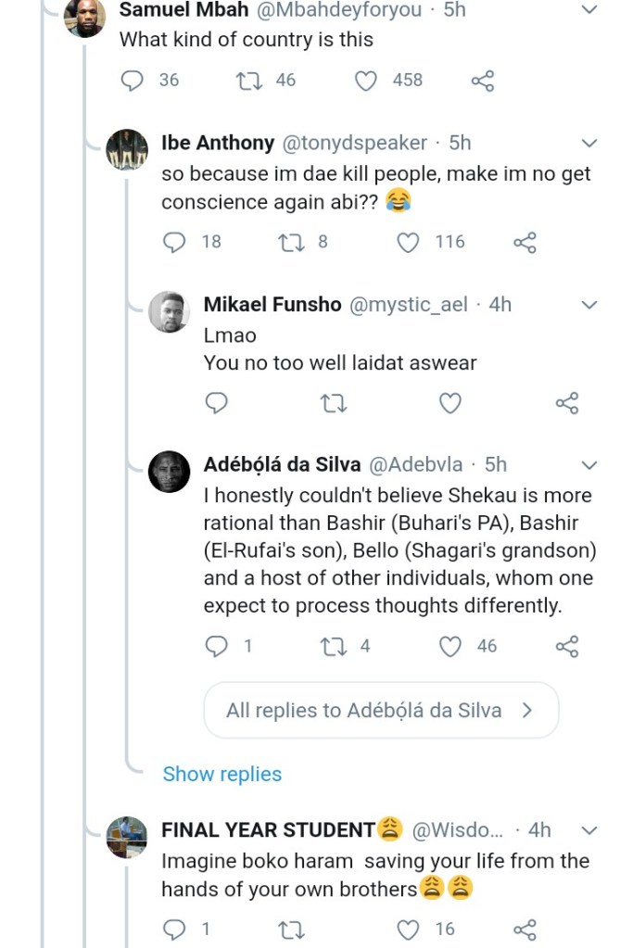Share Ibe Anthony's tweet

point(525,242)
